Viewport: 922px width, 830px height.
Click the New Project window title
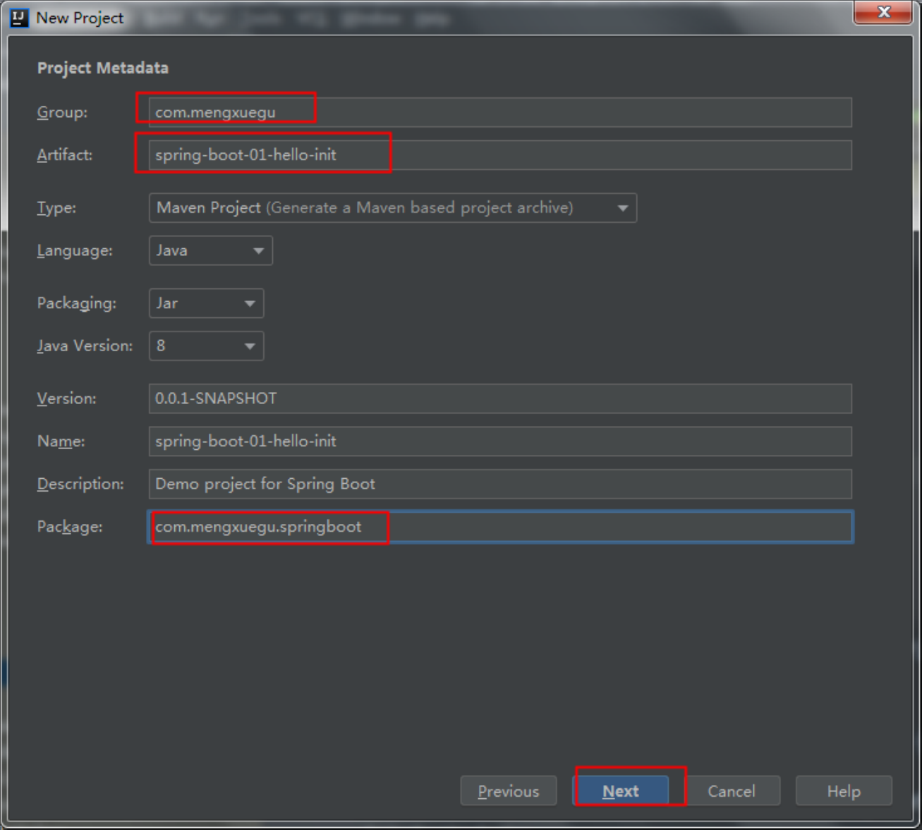[80, 18]
